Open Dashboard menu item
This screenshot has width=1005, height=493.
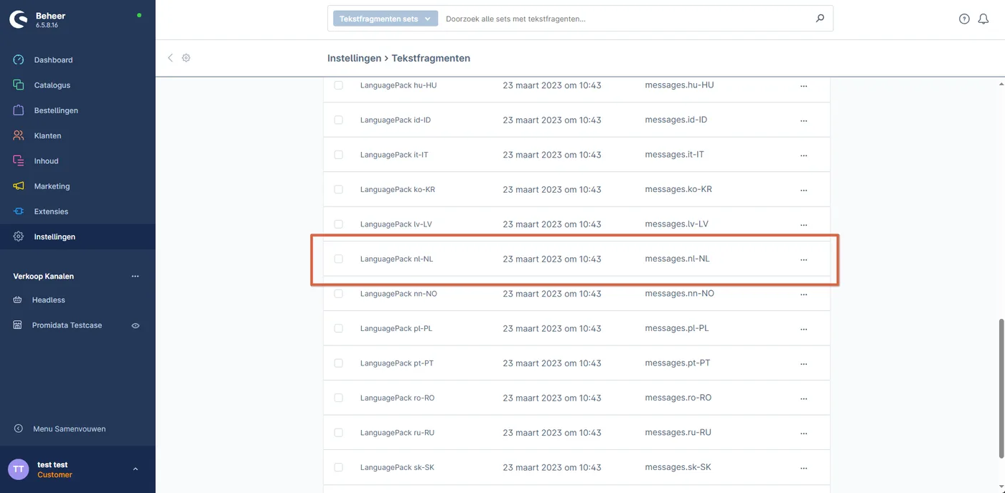[x=78, y=60]
